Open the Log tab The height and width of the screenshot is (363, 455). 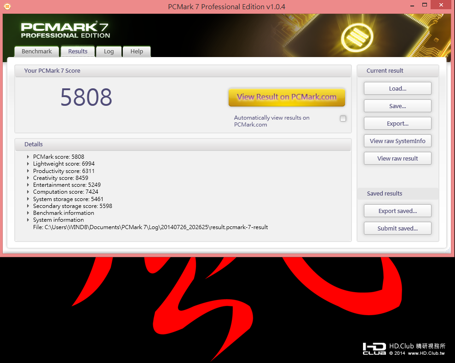109,52
